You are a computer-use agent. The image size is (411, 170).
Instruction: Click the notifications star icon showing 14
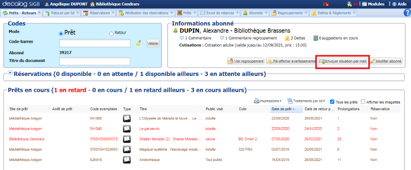pyautogui.click(x=352, y=4)
